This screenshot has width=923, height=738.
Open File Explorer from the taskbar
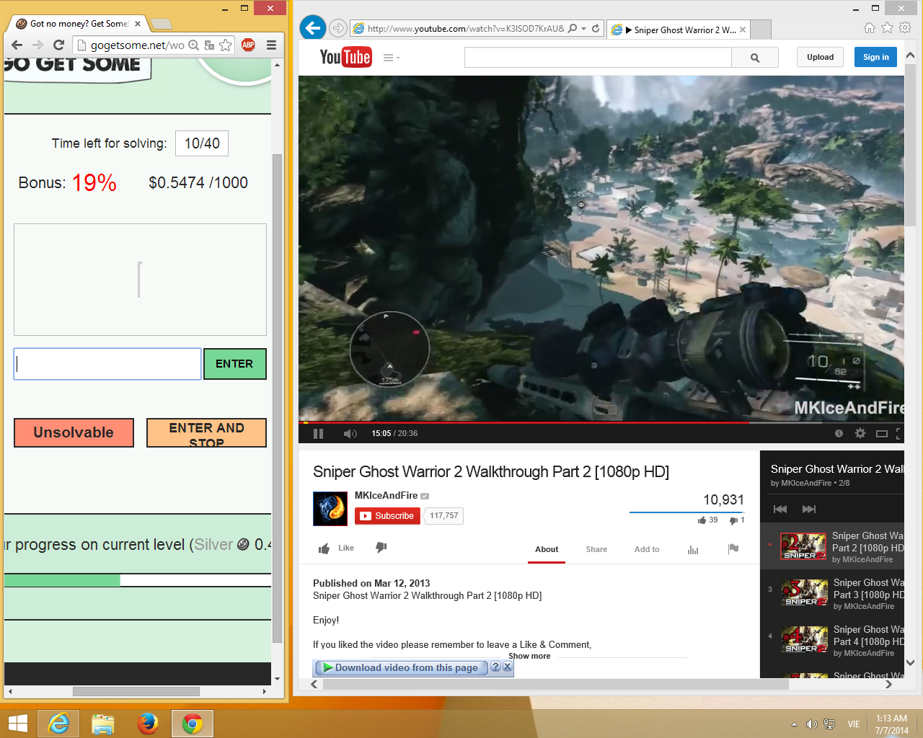[103, 723]
